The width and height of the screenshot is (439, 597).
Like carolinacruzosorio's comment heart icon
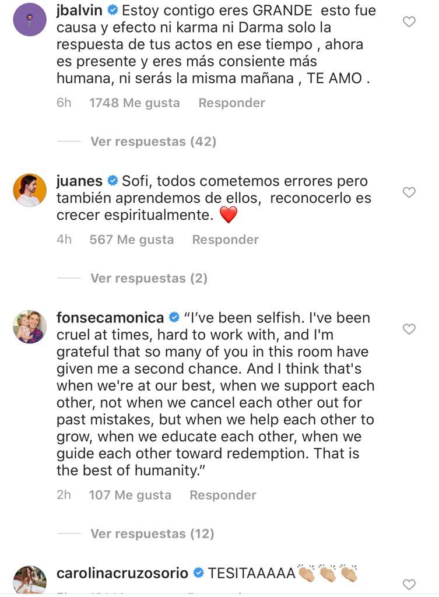[x=409, y=584]
